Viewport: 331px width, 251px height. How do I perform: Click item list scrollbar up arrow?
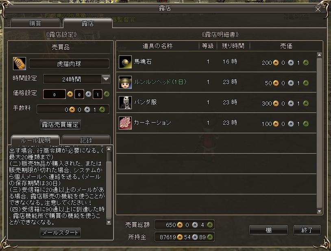pos(319,55)
